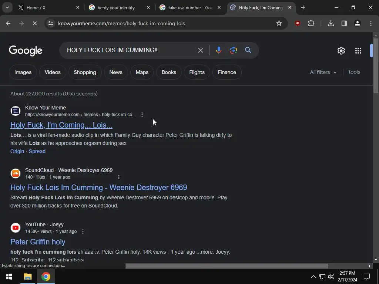
Task: Open Google quick settings gear
Action: 341,51
